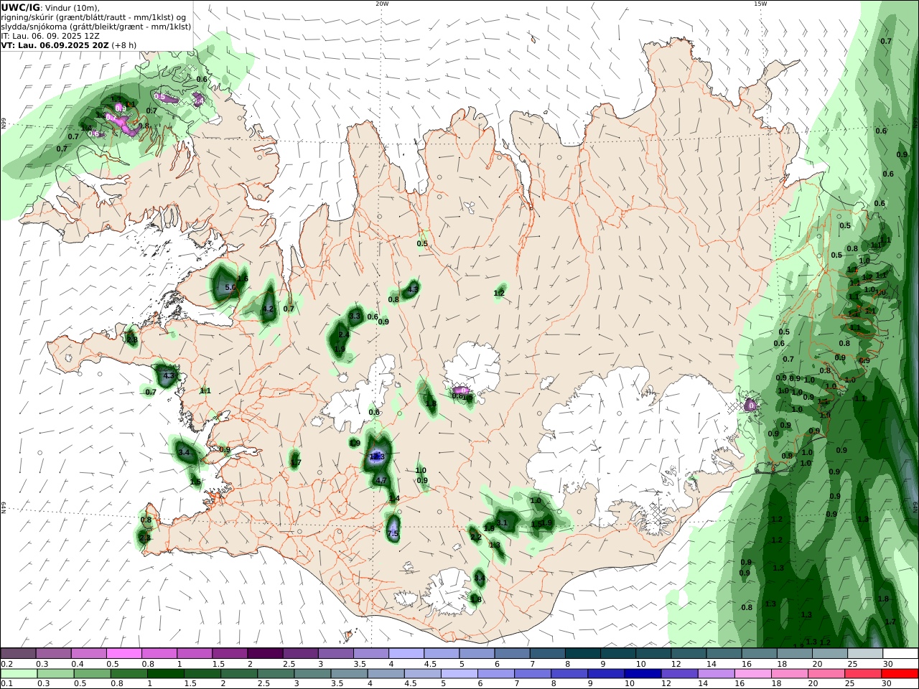Click the 20W longitude label
The height and width of the screenshot is (689, 919).
coord(382,4)
